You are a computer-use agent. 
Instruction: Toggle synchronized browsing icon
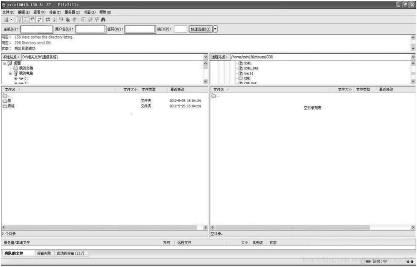tap(97, 20)
